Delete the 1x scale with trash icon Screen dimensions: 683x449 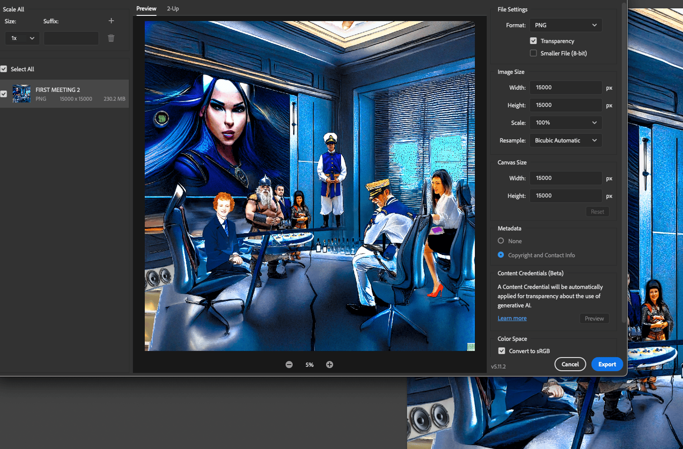(111, 38)
